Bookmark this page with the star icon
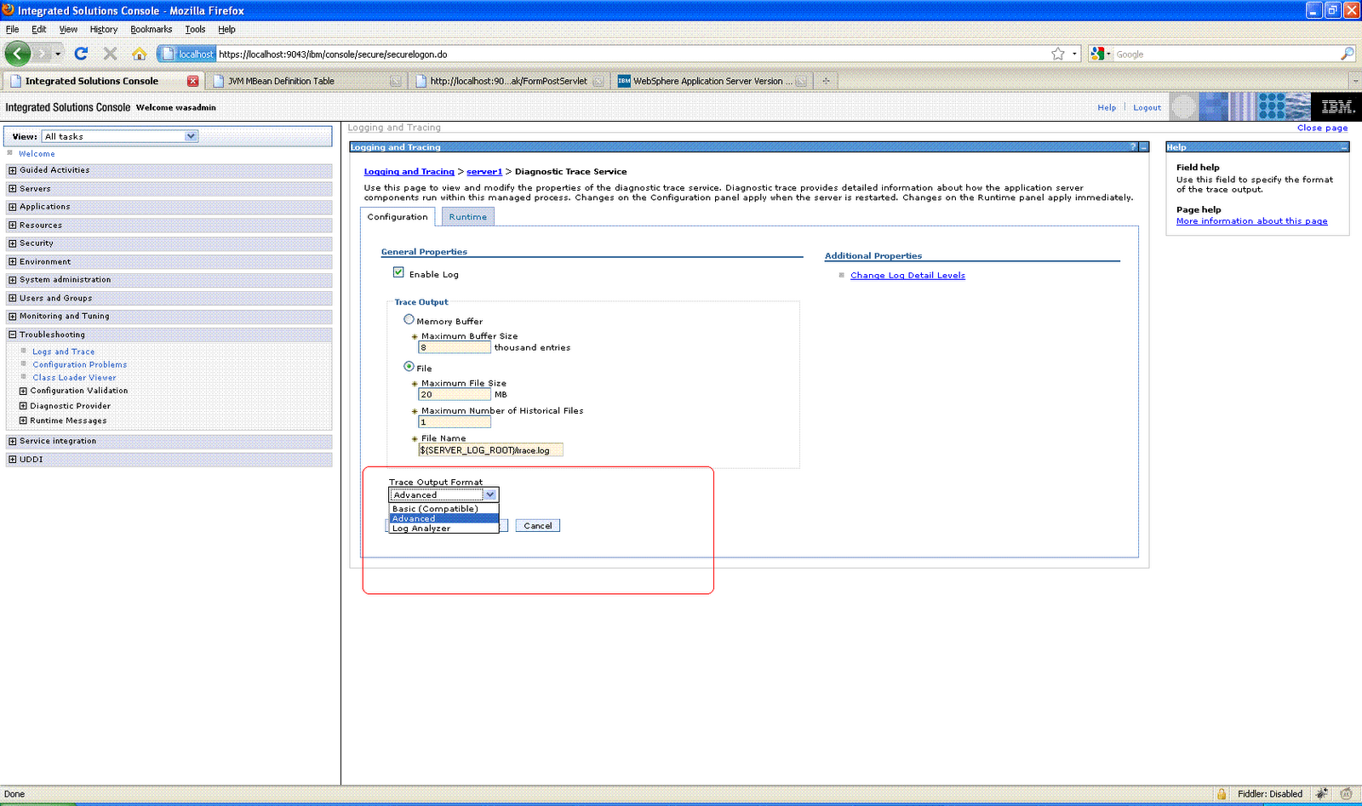 pos(1058,54)
